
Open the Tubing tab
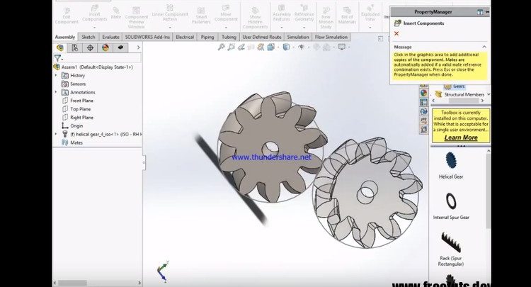coord(229,37)
